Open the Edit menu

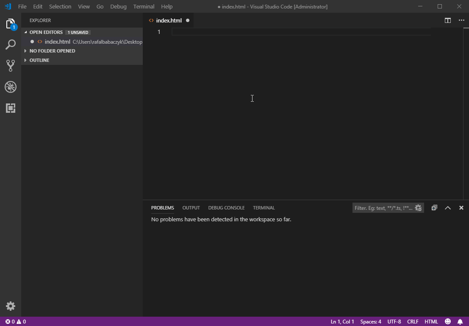pos(38,6)
